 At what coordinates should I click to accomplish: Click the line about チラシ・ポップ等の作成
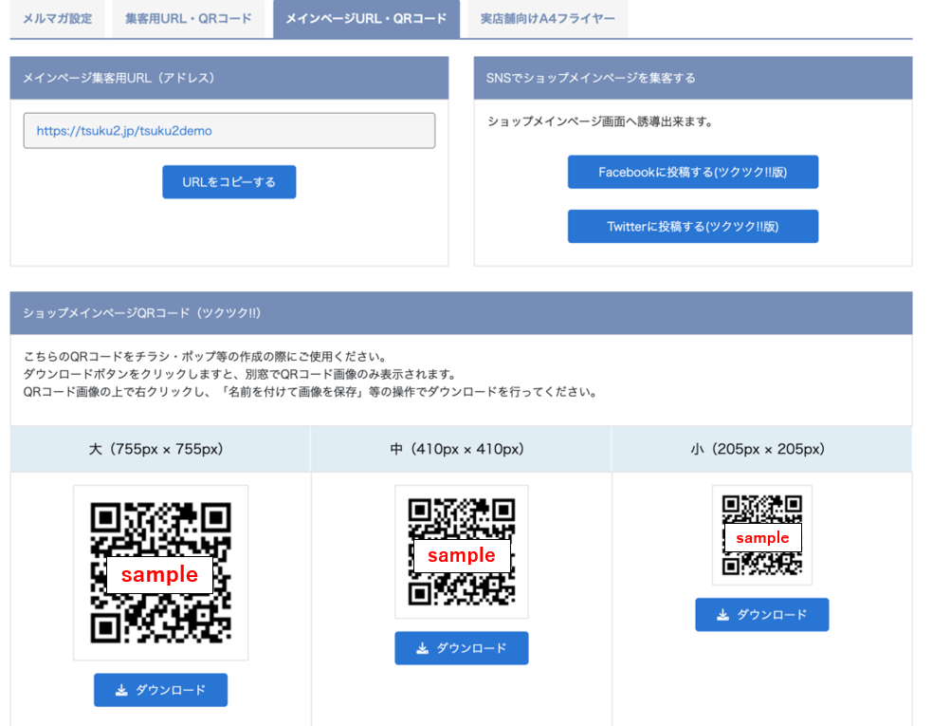[206, 357]
